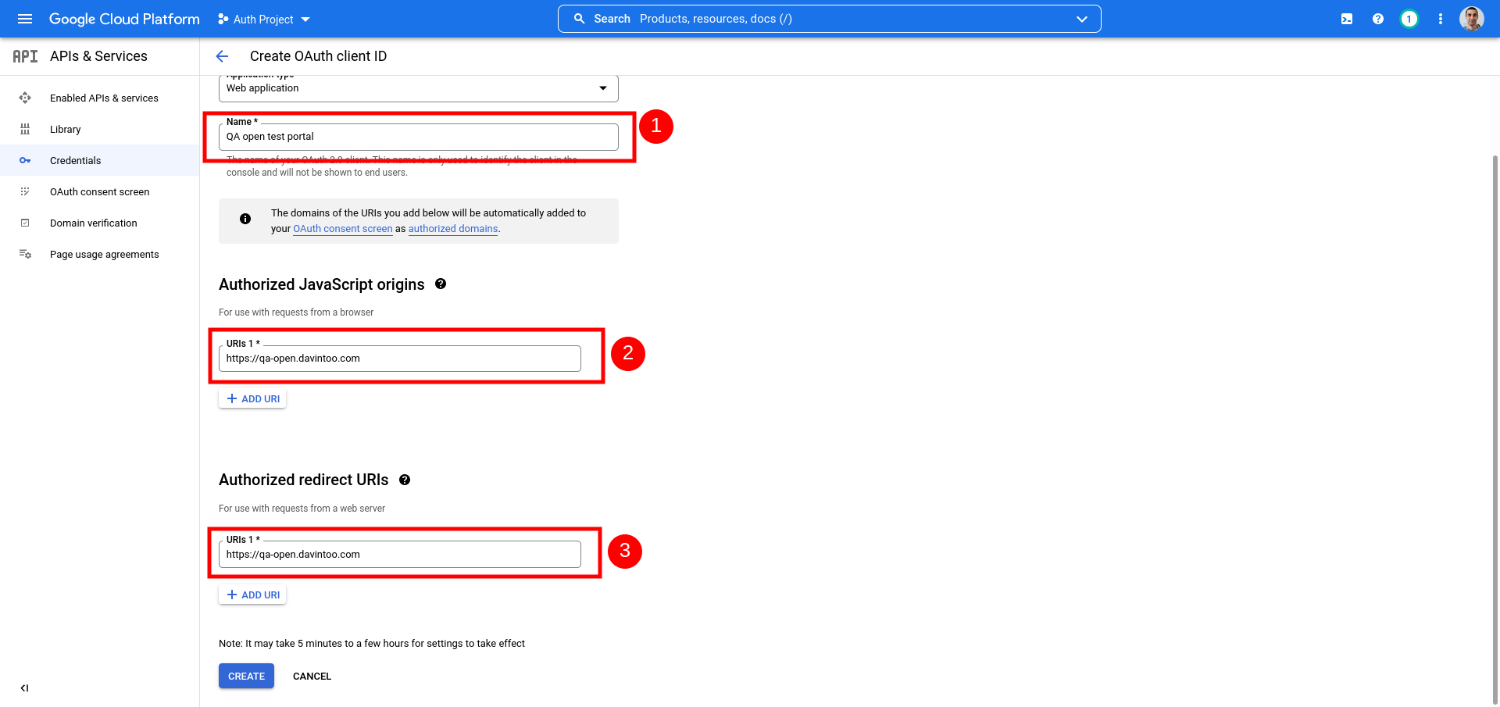Open Enabled APIs & services
Viewport: 1500px width, 707px height.
[x=100, y=98]
